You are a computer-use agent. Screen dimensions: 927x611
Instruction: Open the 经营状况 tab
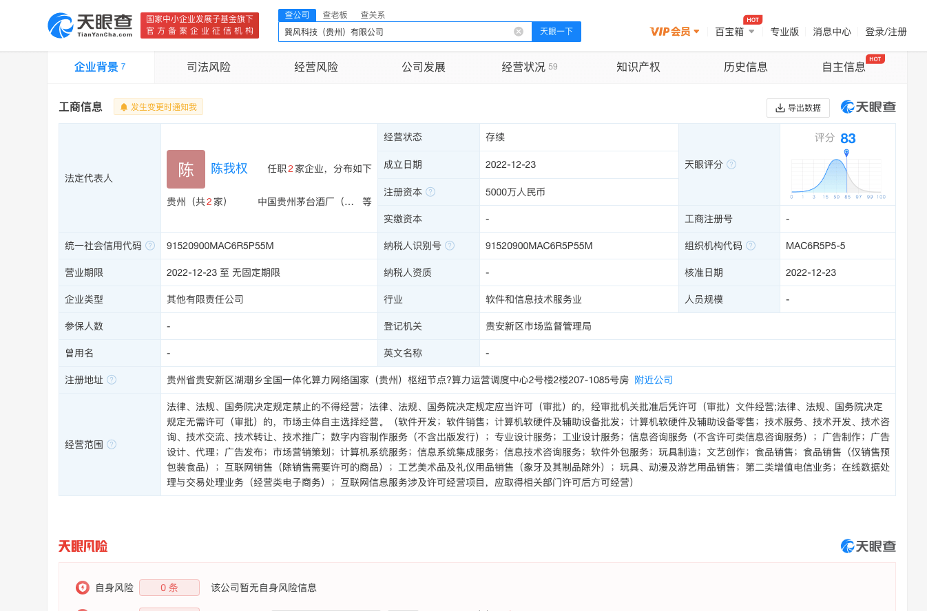click(530, 67)
